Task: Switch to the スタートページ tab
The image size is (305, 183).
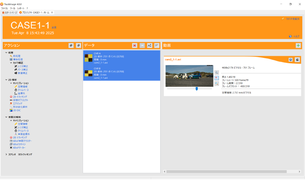Action: pyautogui.click(x=9, y=13)
